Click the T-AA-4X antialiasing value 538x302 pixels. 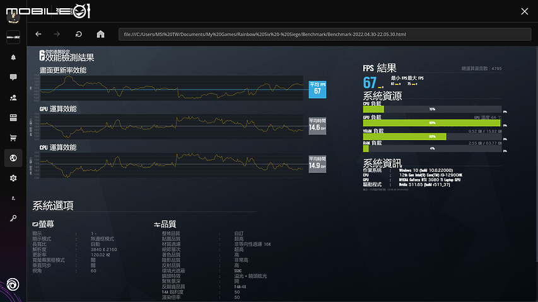240,287
